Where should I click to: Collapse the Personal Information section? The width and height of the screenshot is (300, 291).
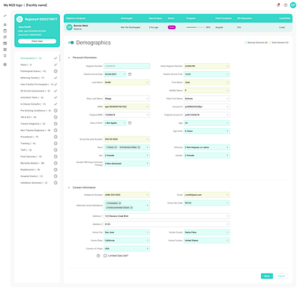tap(69, 58)
